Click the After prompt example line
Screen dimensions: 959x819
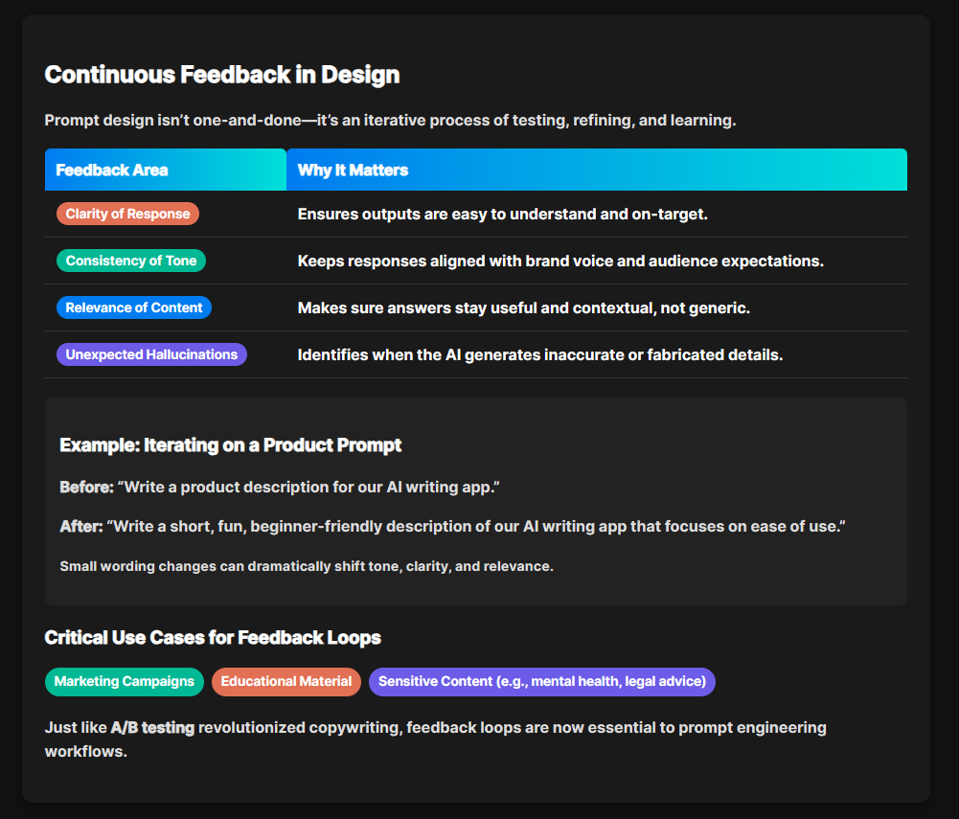[452, 527]
